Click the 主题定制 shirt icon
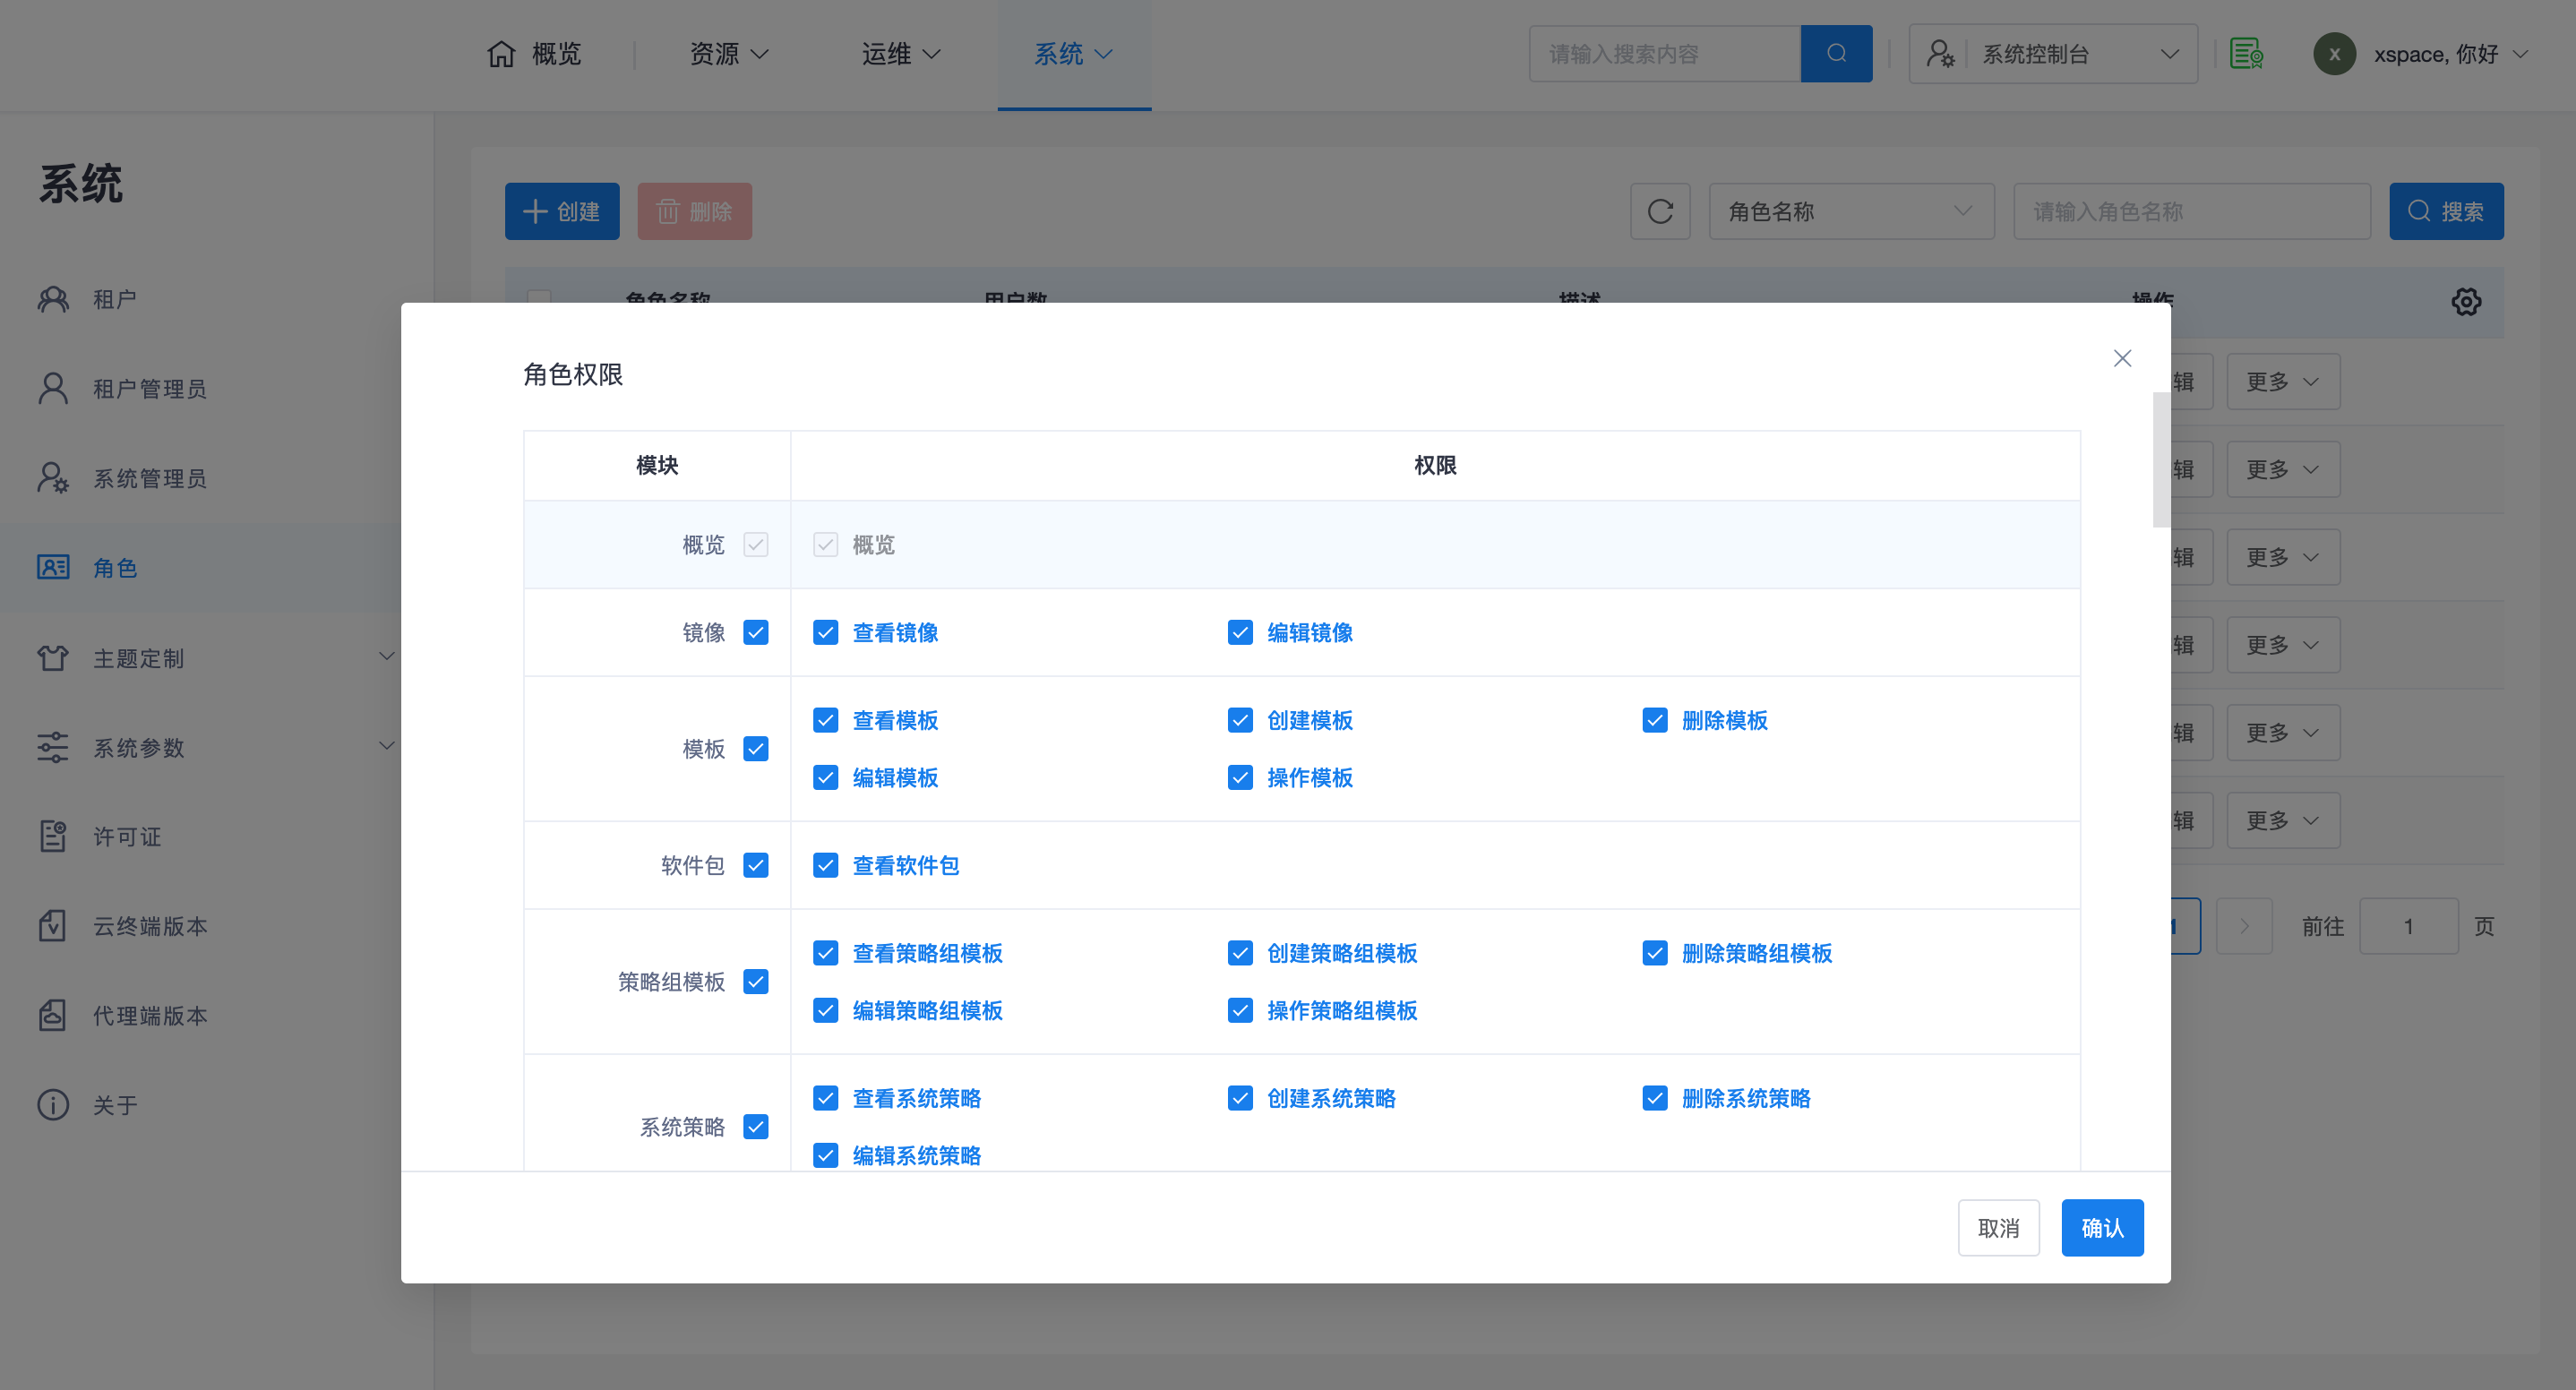Image resolution: width=2576 pixels, height=1390 pixels. (53, 658)
